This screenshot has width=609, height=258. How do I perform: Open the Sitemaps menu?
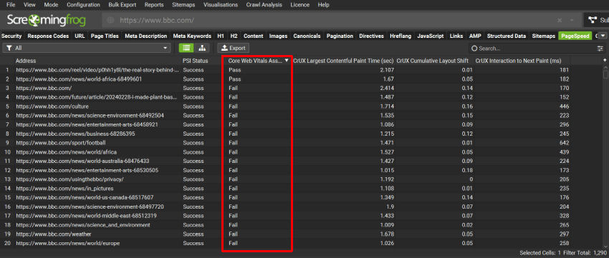pos(183,5)
